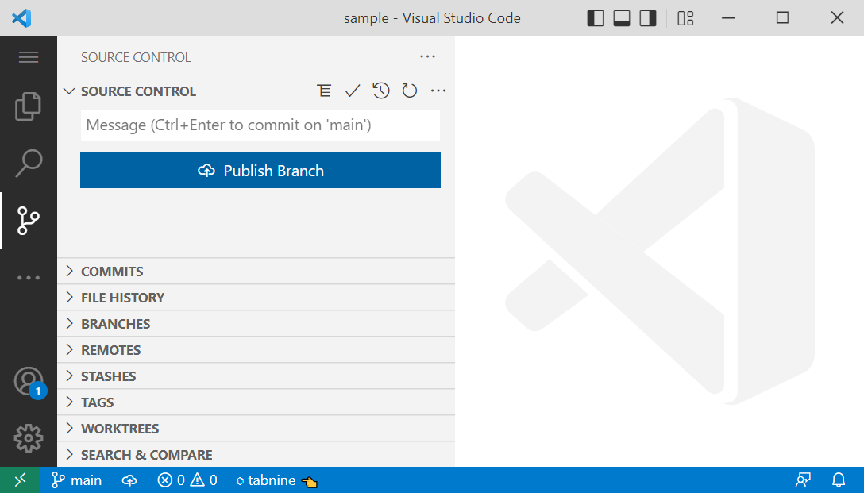Viewport: 864px width, 493px height.
Task: Click the Publish Branch button
Action: 260,171
